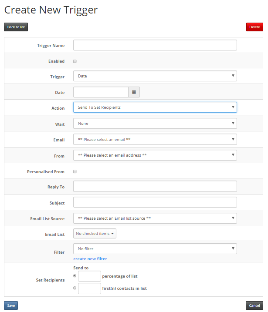
Task: Focus the Trigger Name text field
Action: click(155, 45)
